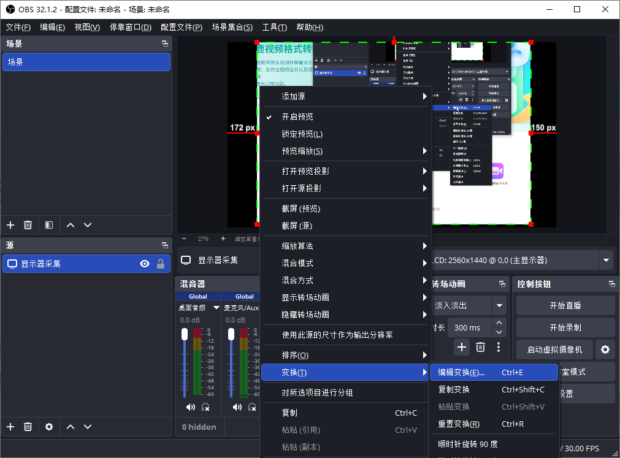The height and width of the screenshot is (458, 620).
Task: Move source up in Sources panel
Action: tap(71, 426)
